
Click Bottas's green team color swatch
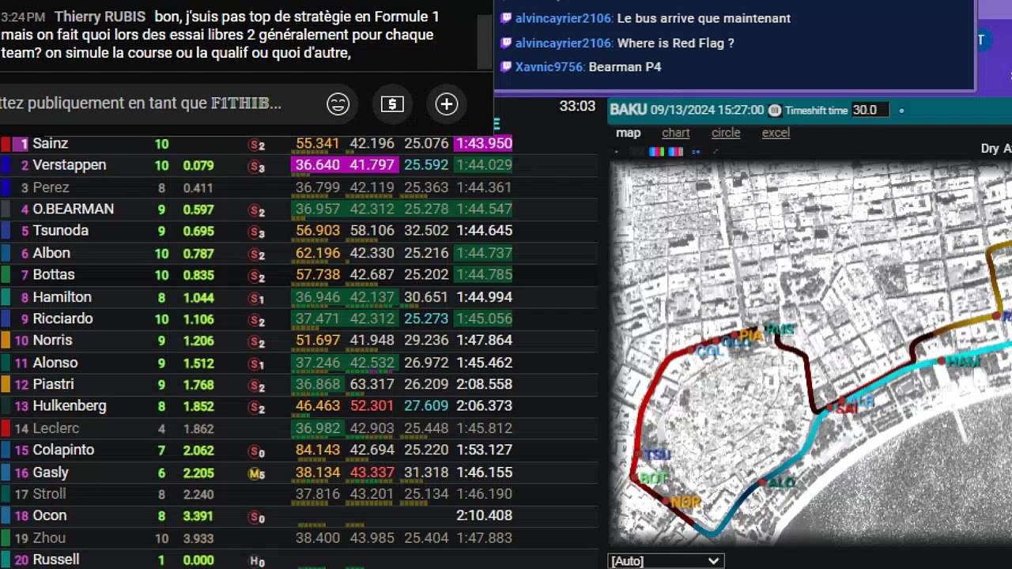coord(5,276)
